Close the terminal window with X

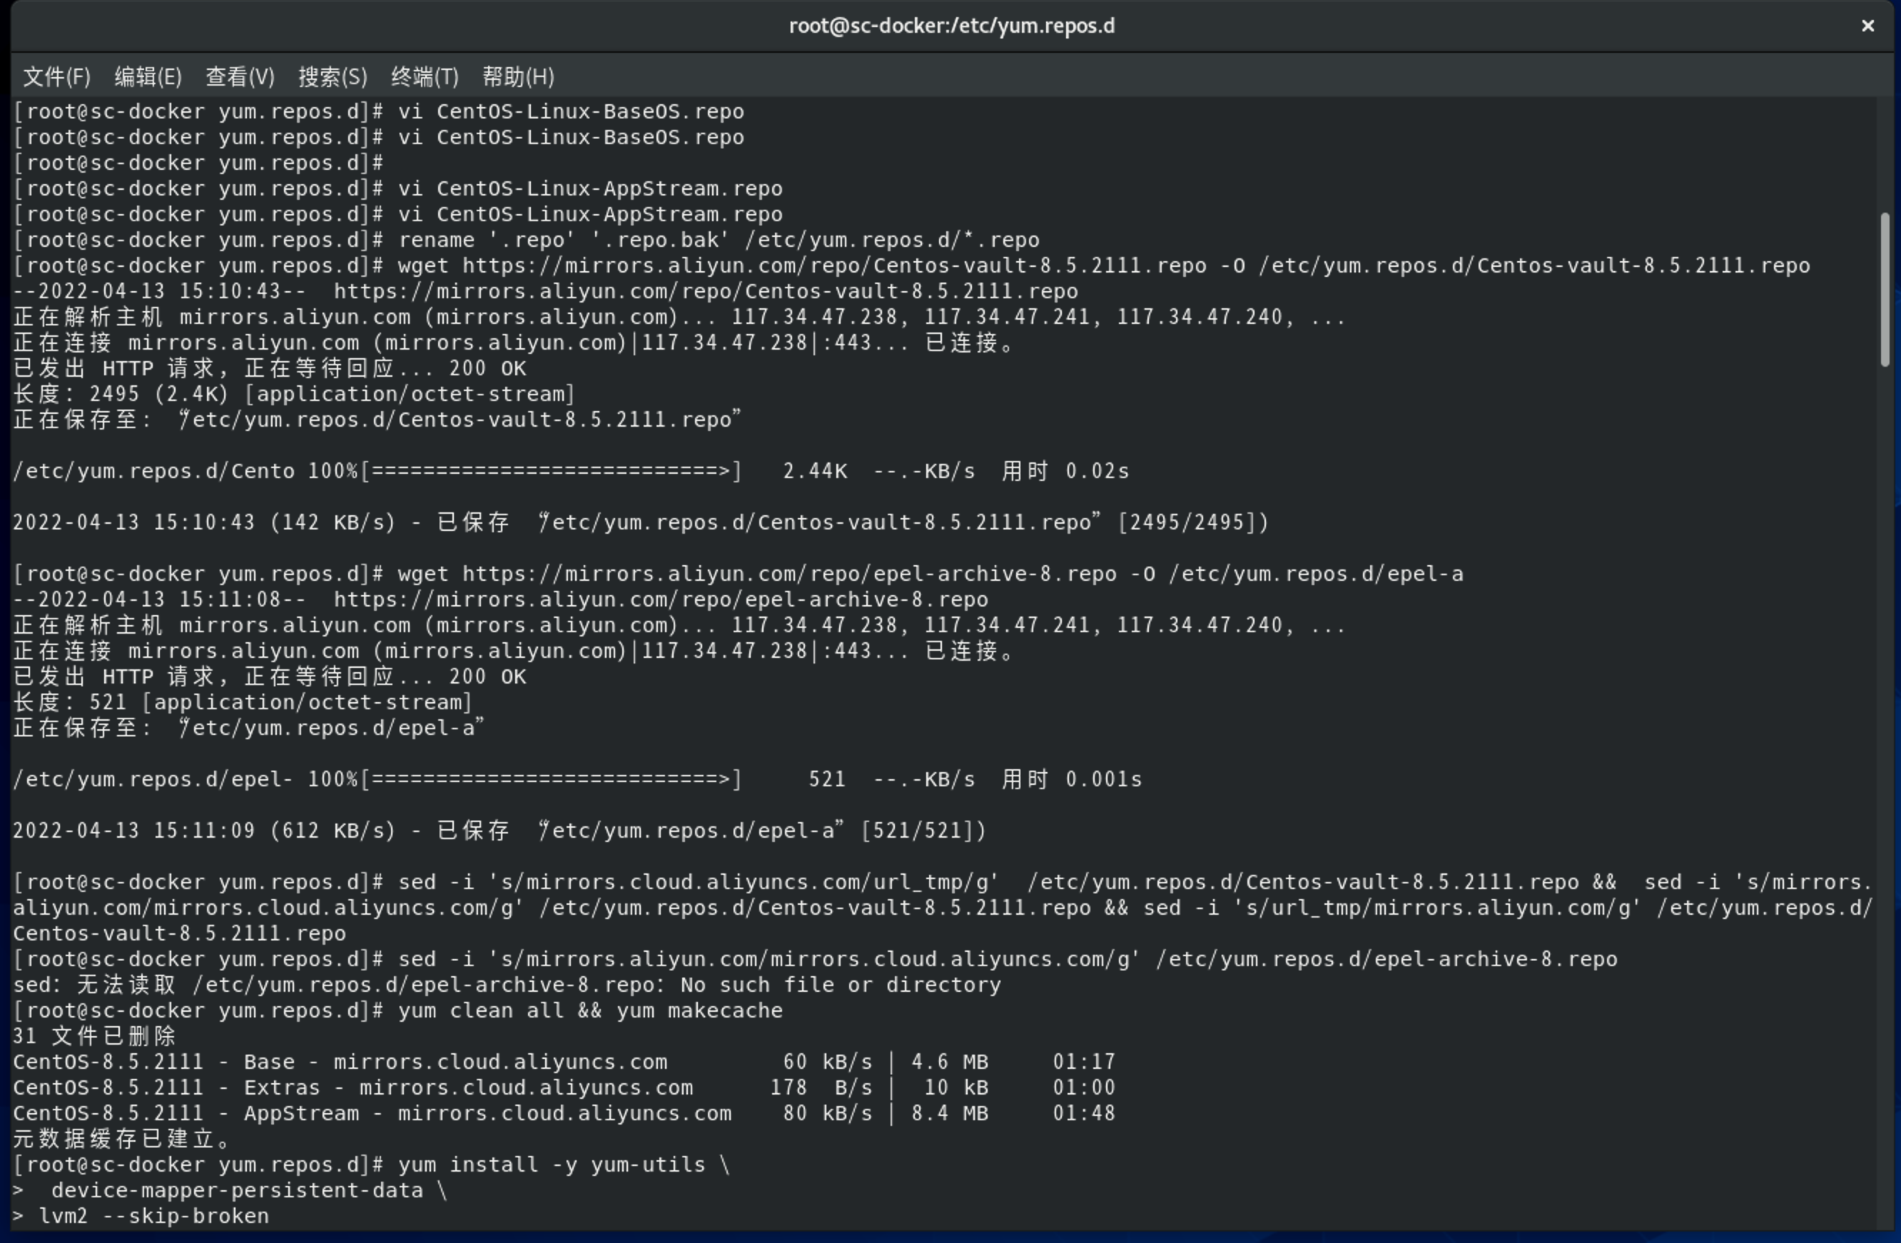[1867, 26]
